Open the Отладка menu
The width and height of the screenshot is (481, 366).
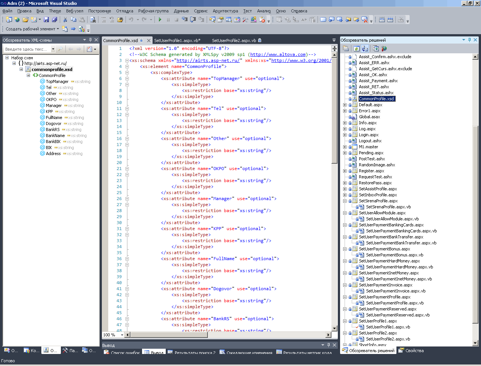coord(124,11)
